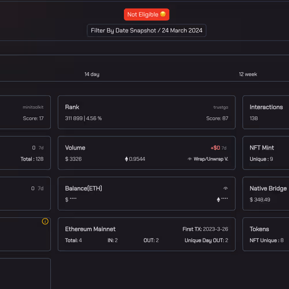The width and height of the screenshot is (289, 289).
Task: Click the Ethereum logo beside 0.9544
Action: point(127,159)
